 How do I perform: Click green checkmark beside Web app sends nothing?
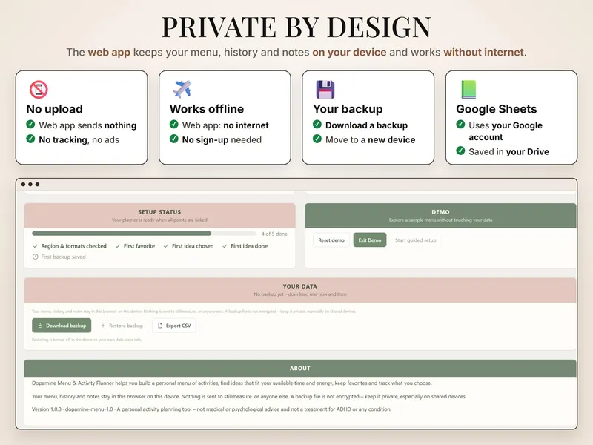[x=30, y=124]
